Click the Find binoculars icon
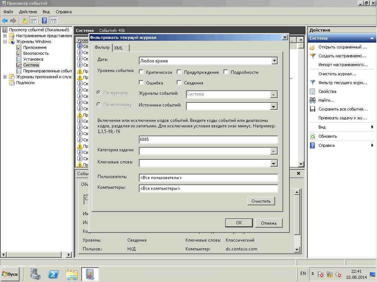Screen dimensions: 377x282 click(x=313, y=100)
